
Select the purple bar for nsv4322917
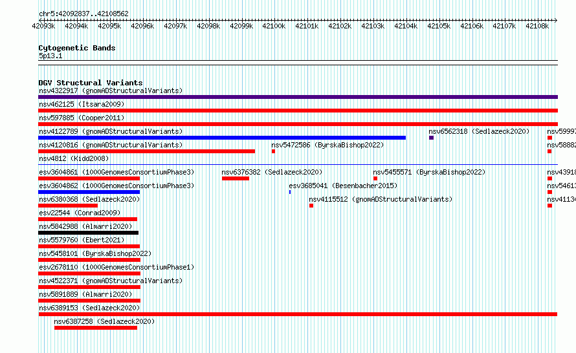click(298, 97)
